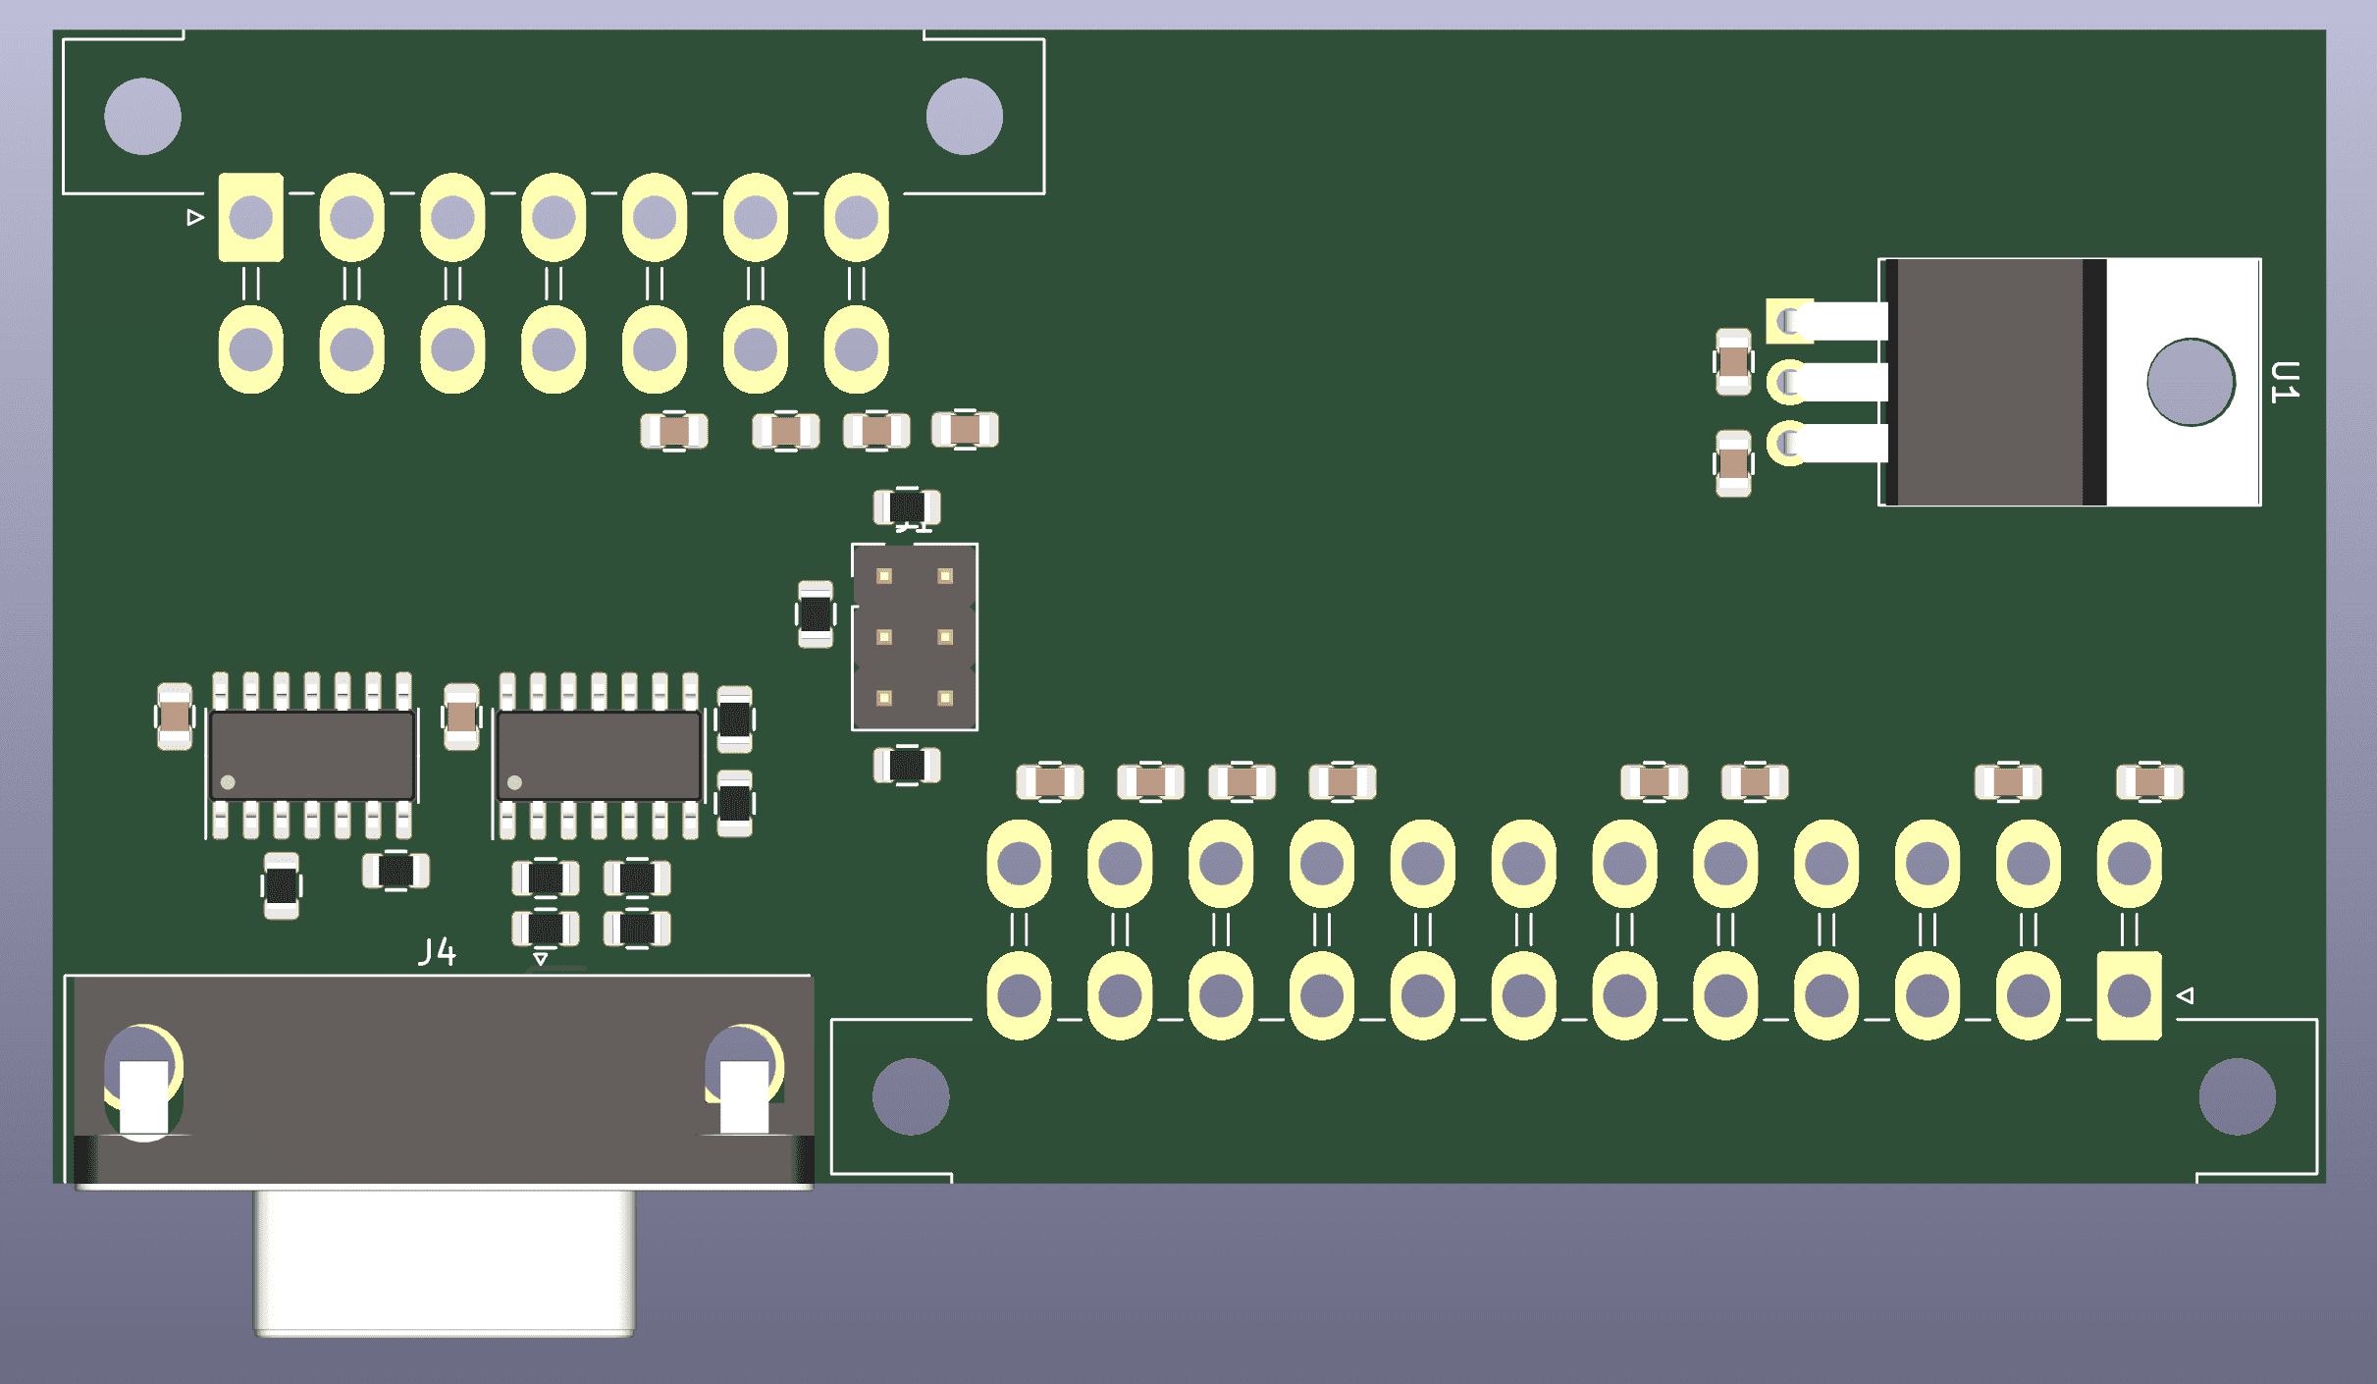Click the pin-1 triangle marker above J4
Screen dimensions: 2377x1384
click(x=540, y=957)
